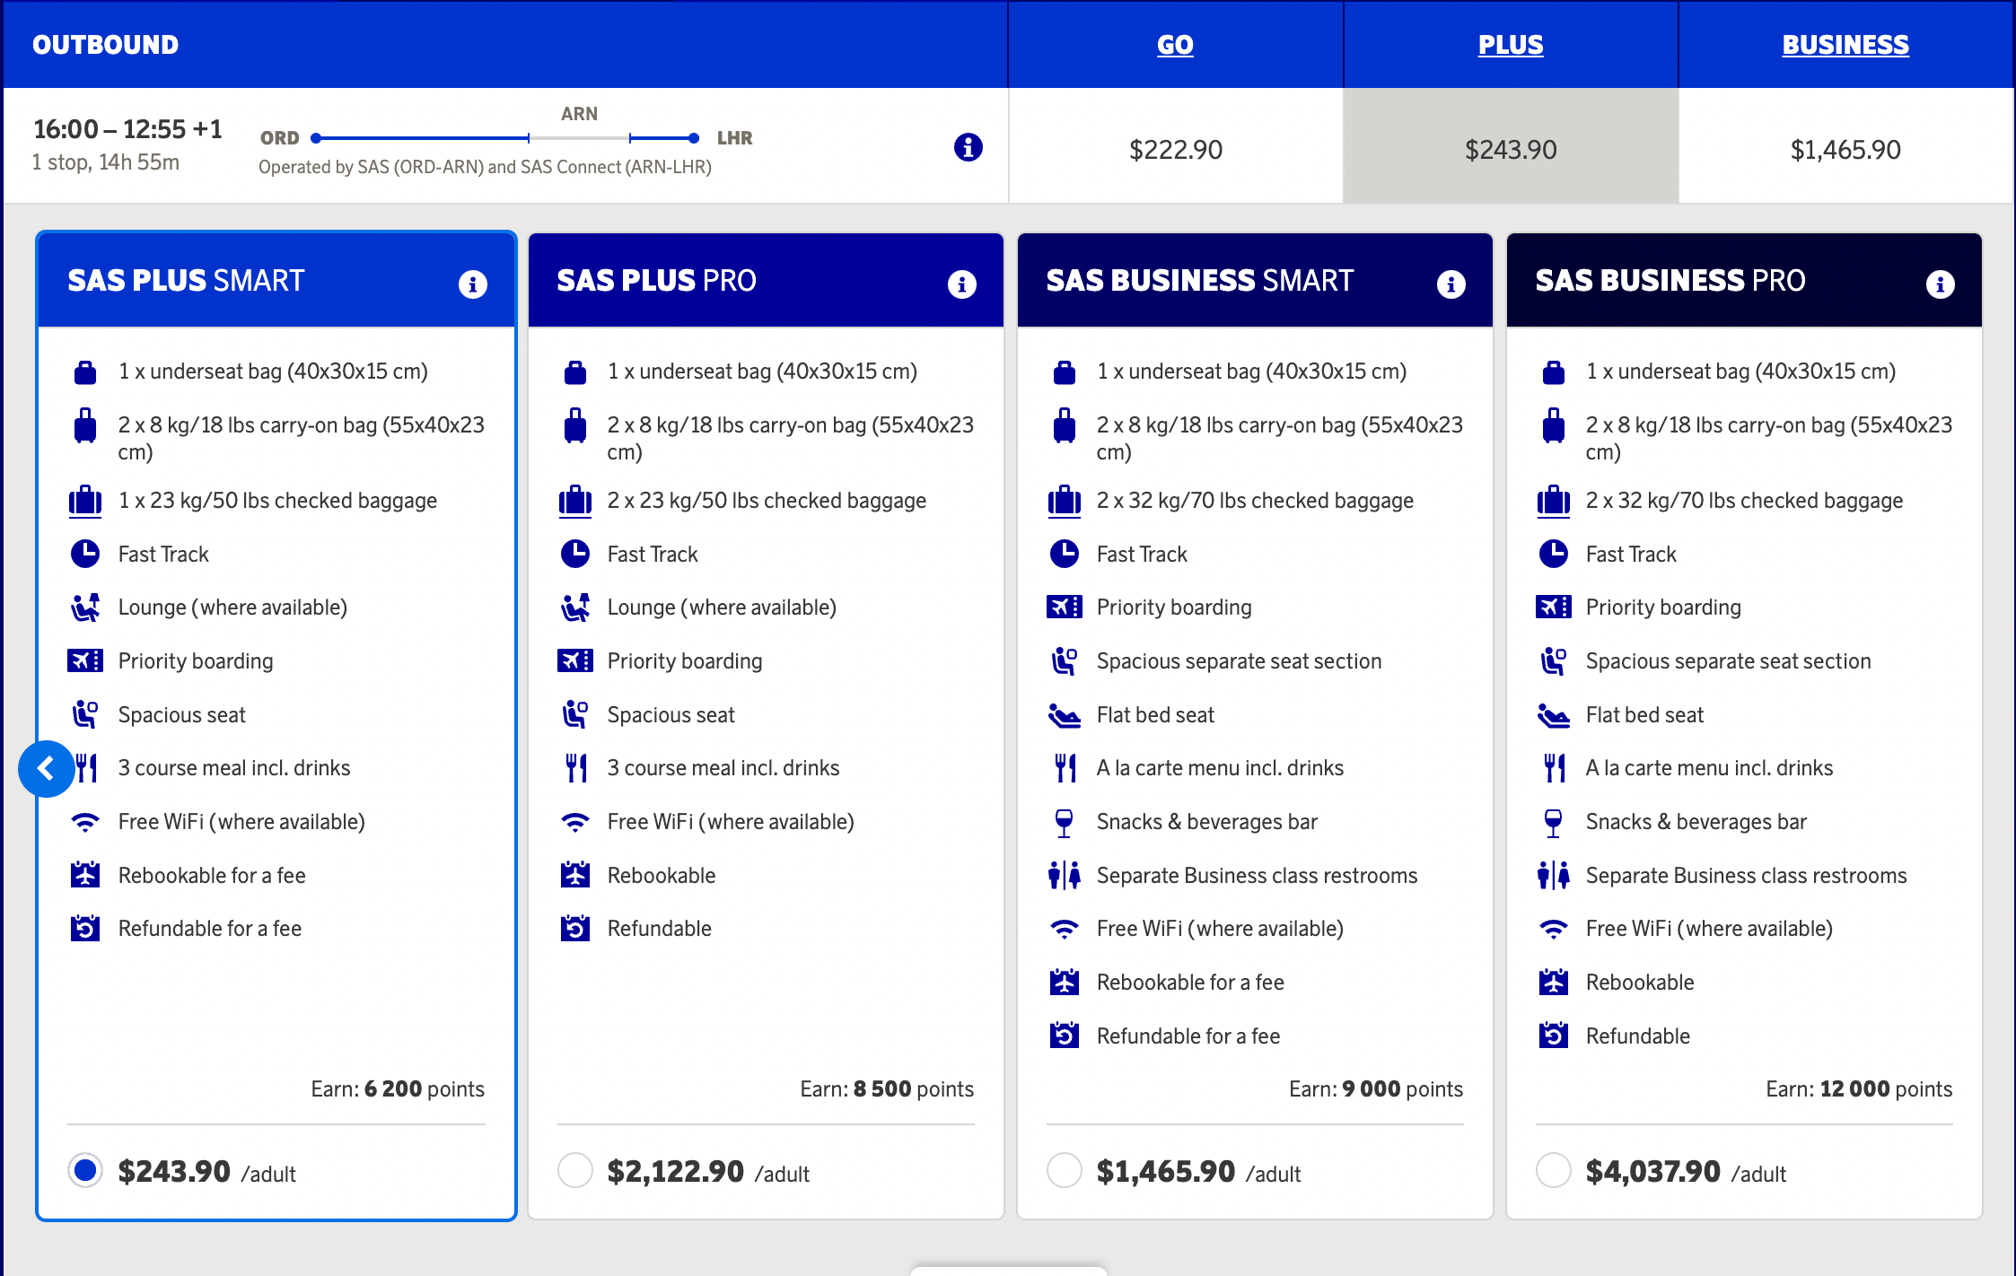Open the GO fare class header link

tap(1174, 45)
